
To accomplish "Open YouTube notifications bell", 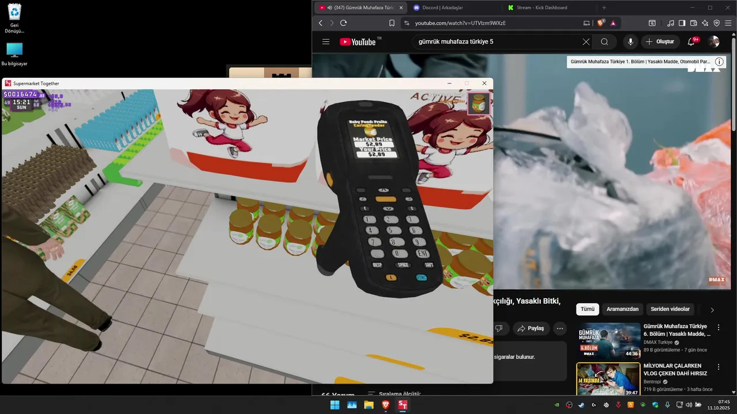I will pos(692,42).
